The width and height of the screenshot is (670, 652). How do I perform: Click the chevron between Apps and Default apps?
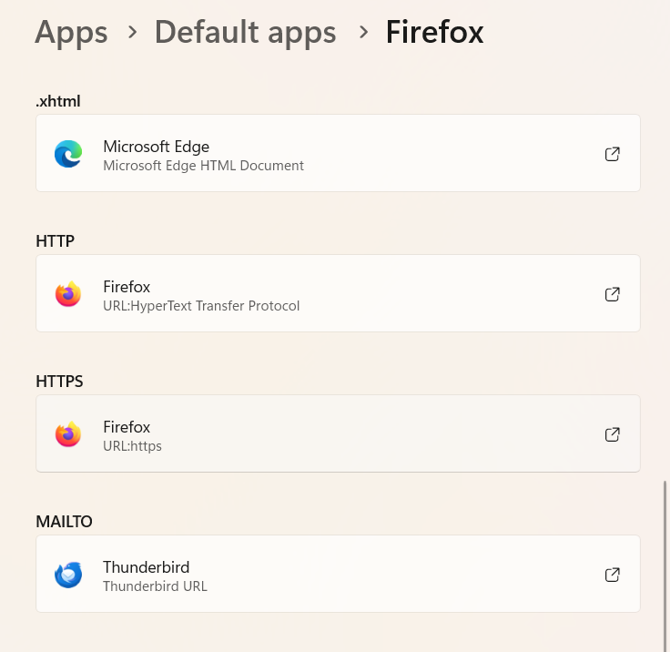132,33
